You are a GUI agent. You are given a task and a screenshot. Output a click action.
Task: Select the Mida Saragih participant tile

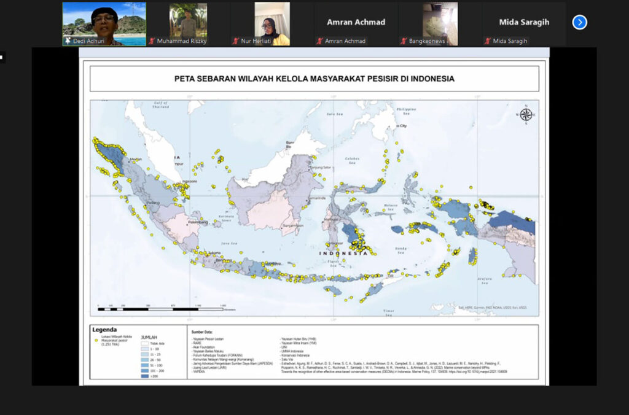524,24
